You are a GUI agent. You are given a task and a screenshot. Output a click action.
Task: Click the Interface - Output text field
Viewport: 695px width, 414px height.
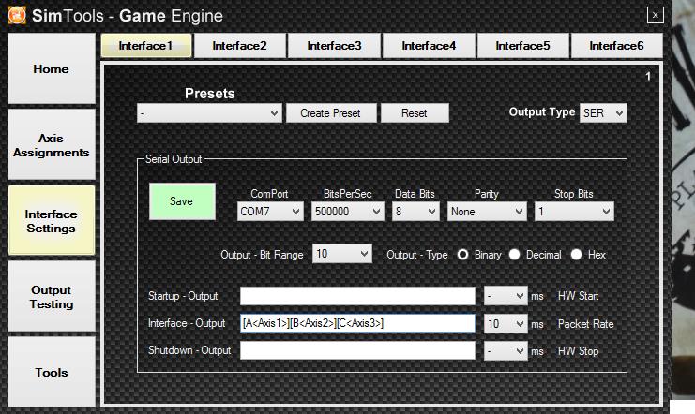point(357,323)
